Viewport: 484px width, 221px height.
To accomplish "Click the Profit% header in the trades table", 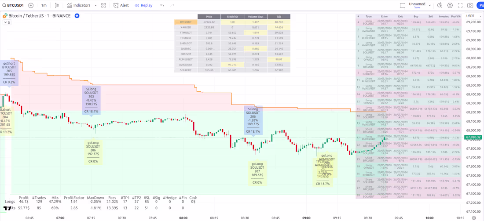I will [455, 16].
